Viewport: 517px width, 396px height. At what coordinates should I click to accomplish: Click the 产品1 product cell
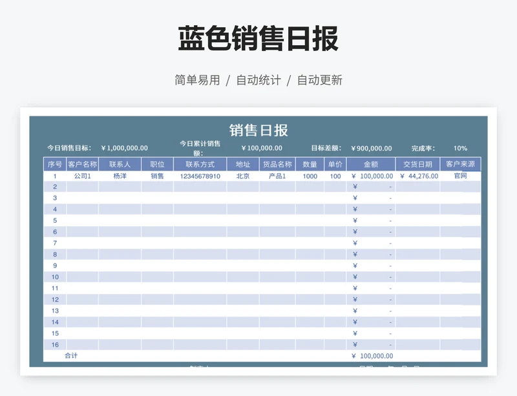pyautogui.click(x=277, y=176)
